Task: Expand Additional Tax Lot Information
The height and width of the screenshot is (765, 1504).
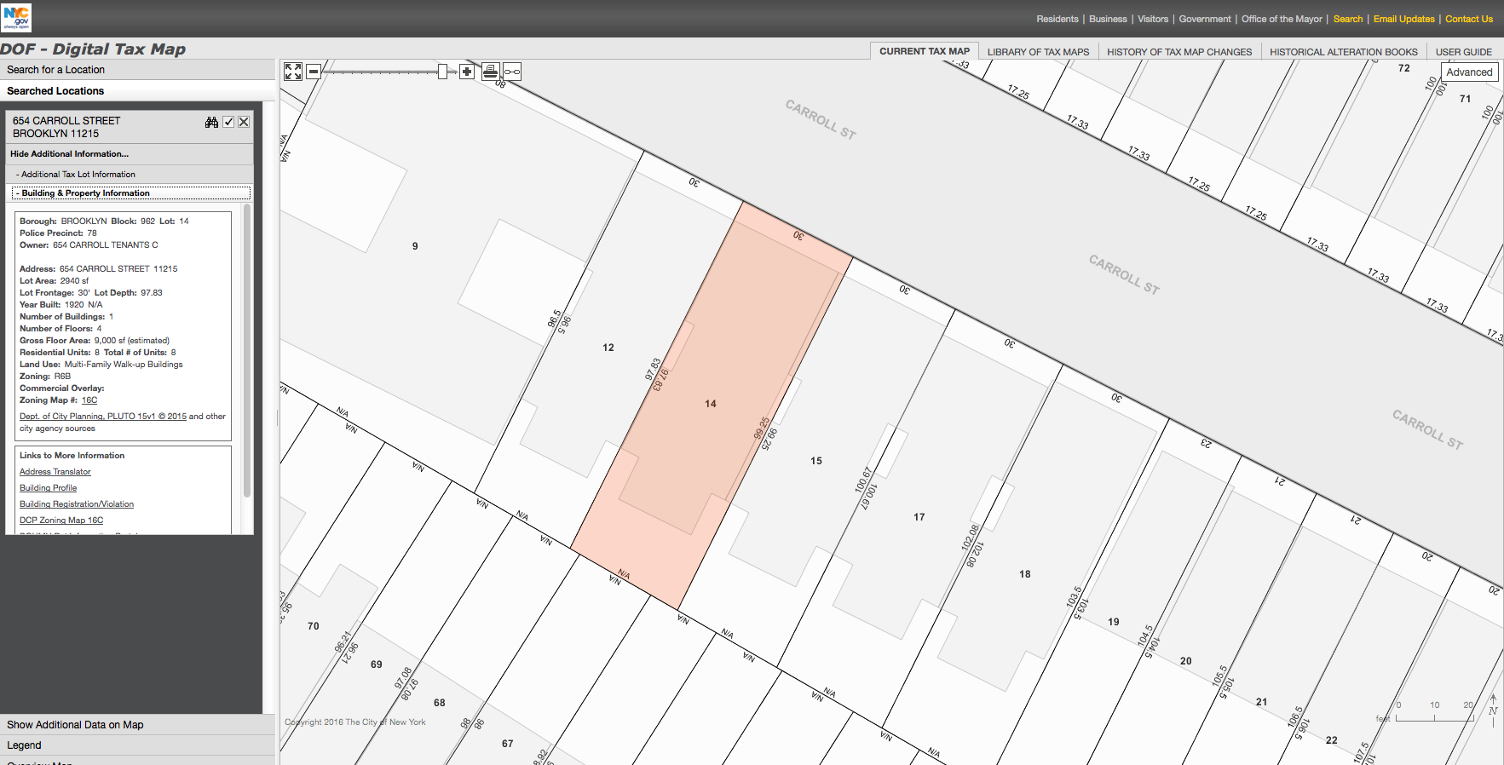Action: coord(78,175)
